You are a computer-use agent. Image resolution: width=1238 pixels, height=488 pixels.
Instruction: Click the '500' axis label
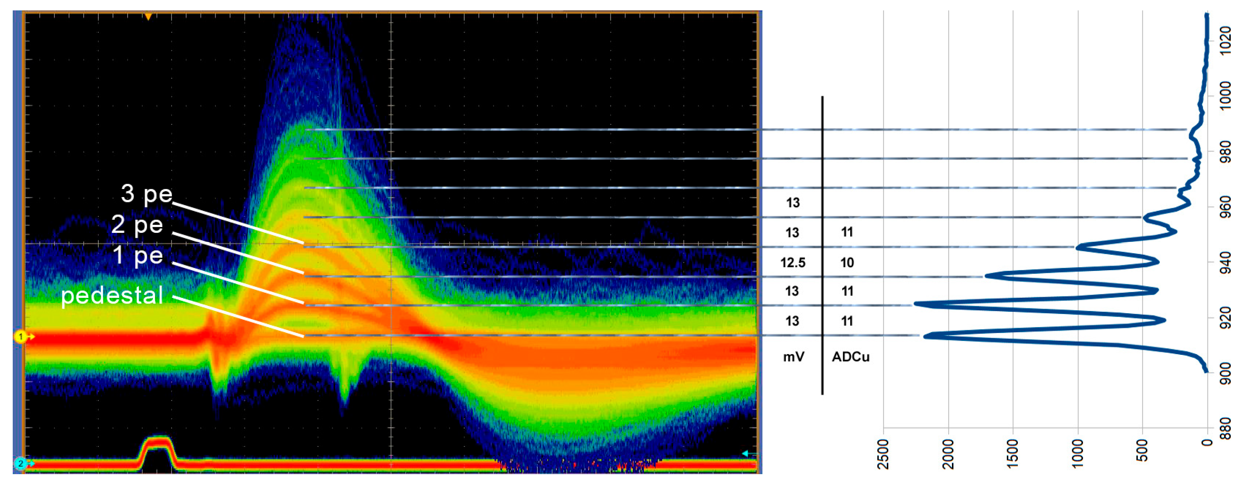click(1142, 450)
